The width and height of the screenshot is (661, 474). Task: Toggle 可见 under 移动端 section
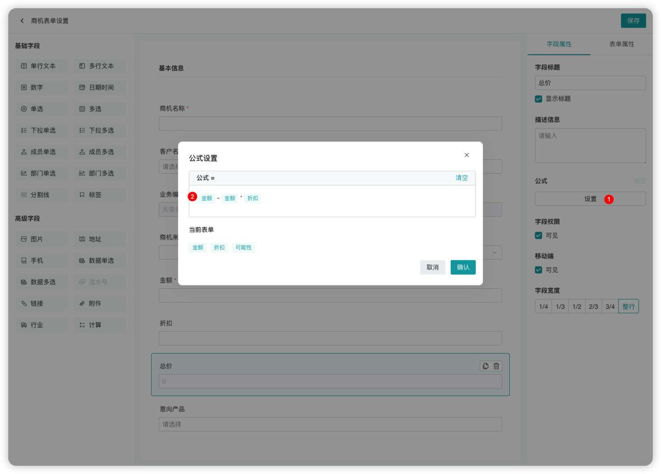tap(538, 270)
